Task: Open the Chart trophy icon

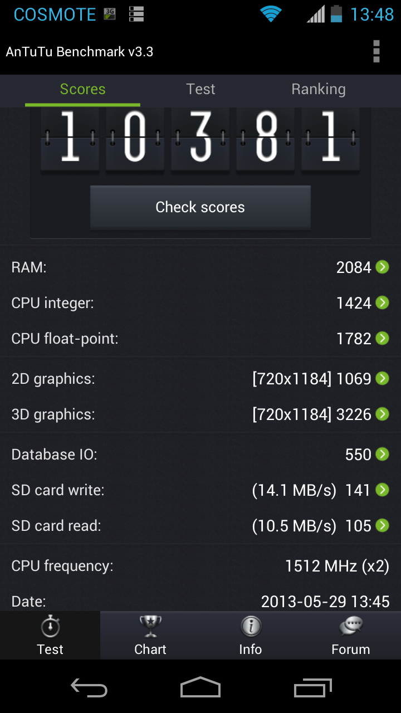Action: [x=150, y=627]
